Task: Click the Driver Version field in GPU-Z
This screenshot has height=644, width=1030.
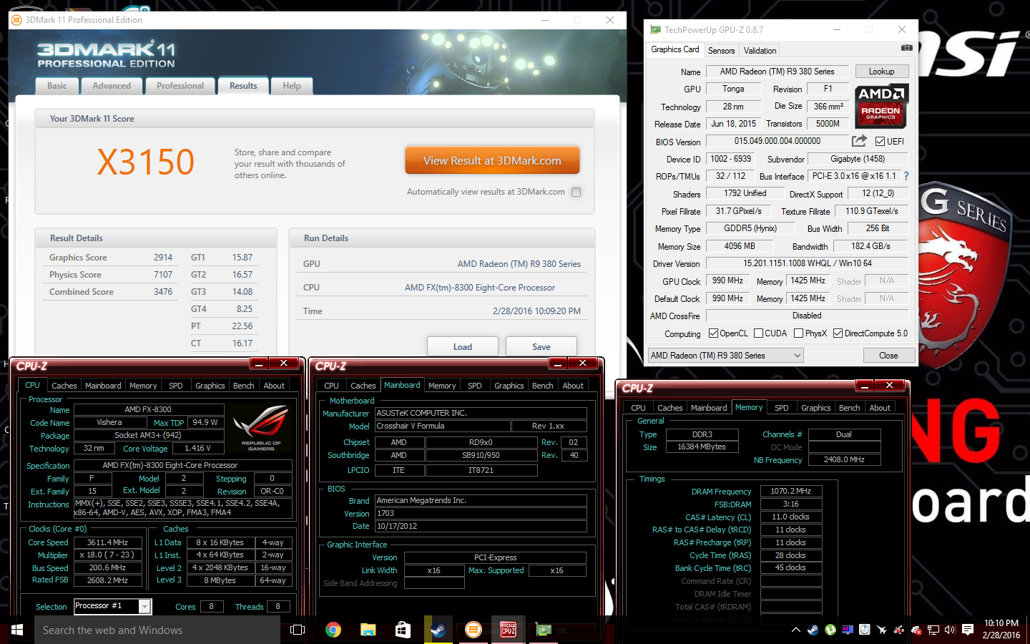Action: coord(807,263)
